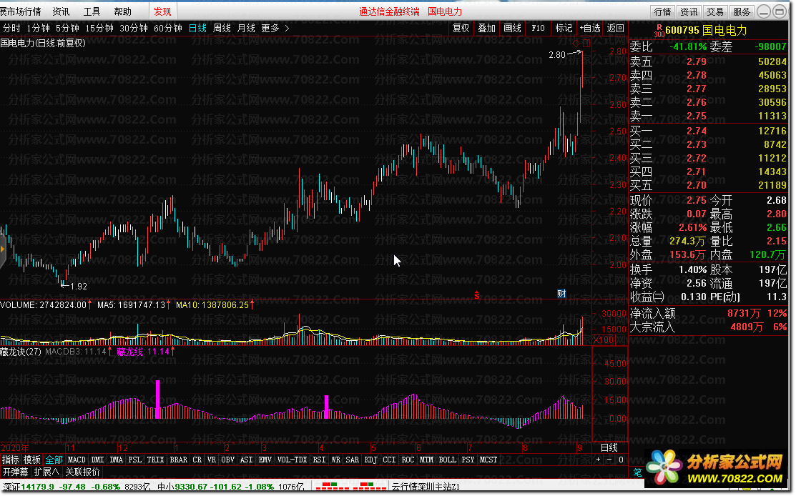Open the 画线 drawing tools
Viewport: 796px width, 496px height.
coord(512,29)
